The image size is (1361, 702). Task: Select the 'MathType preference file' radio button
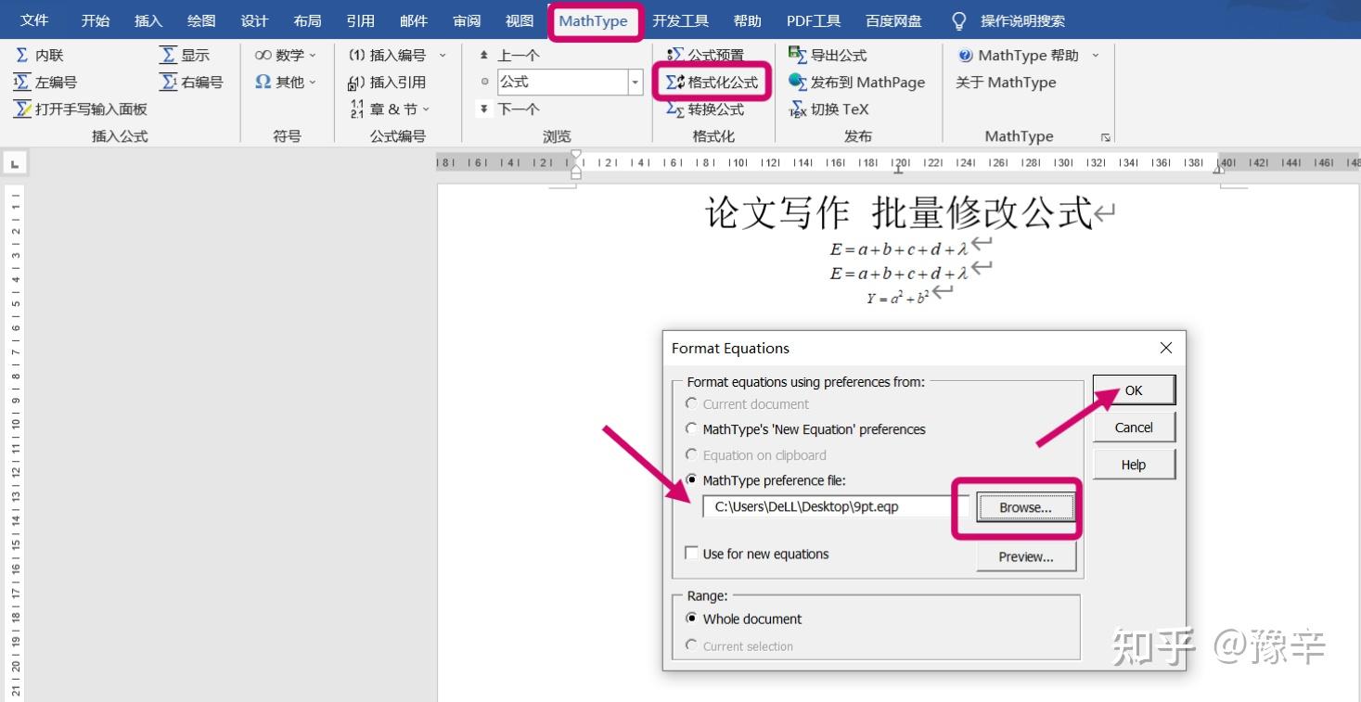(x=691, y=480)
